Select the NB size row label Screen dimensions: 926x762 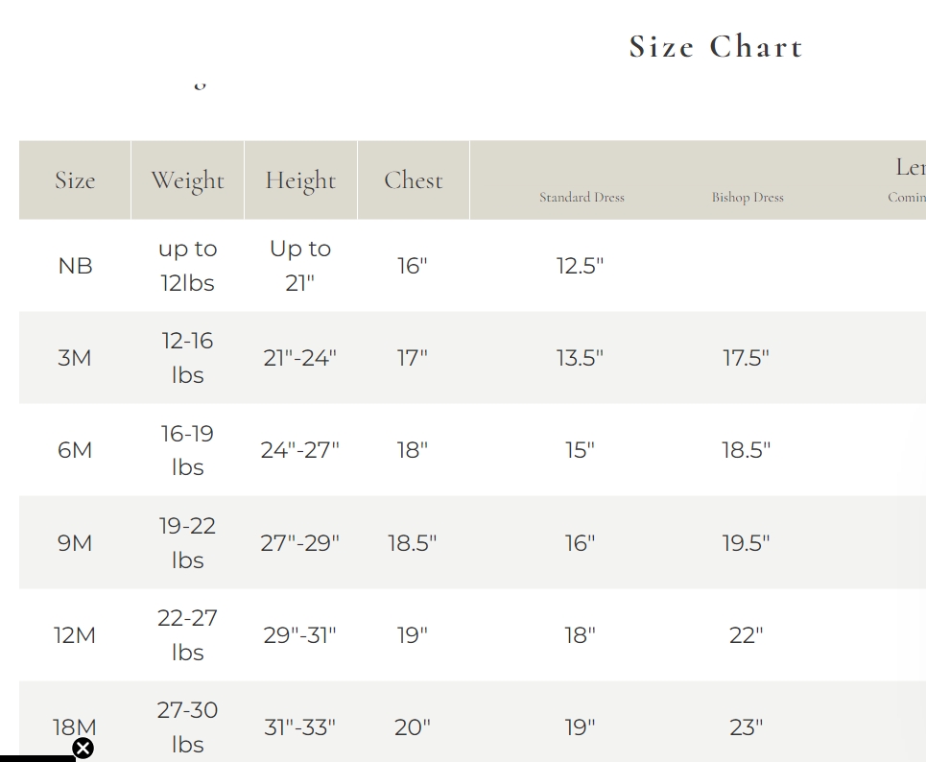[x=75, y=266]
